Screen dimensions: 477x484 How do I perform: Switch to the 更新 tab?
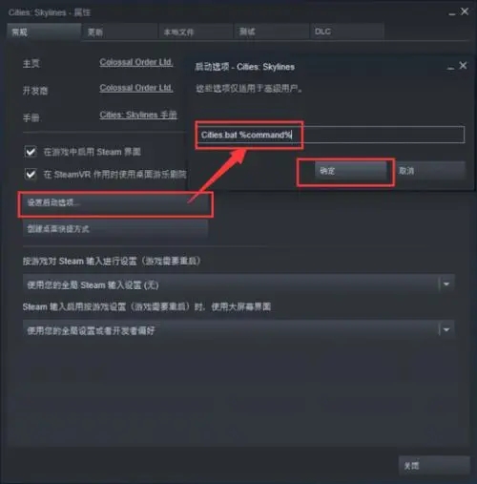(x=119, y=32)
